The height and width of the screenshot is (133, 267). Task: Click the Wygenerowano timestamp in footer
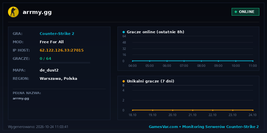38,127
